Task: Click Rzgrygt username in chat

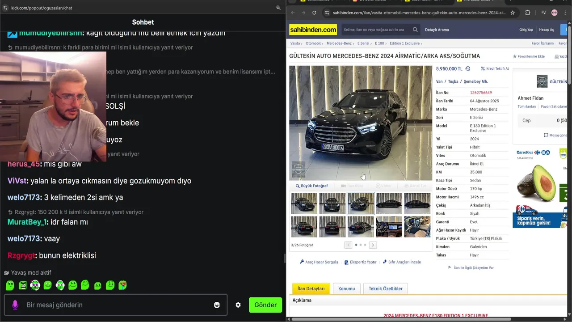Action: (21, 256)
